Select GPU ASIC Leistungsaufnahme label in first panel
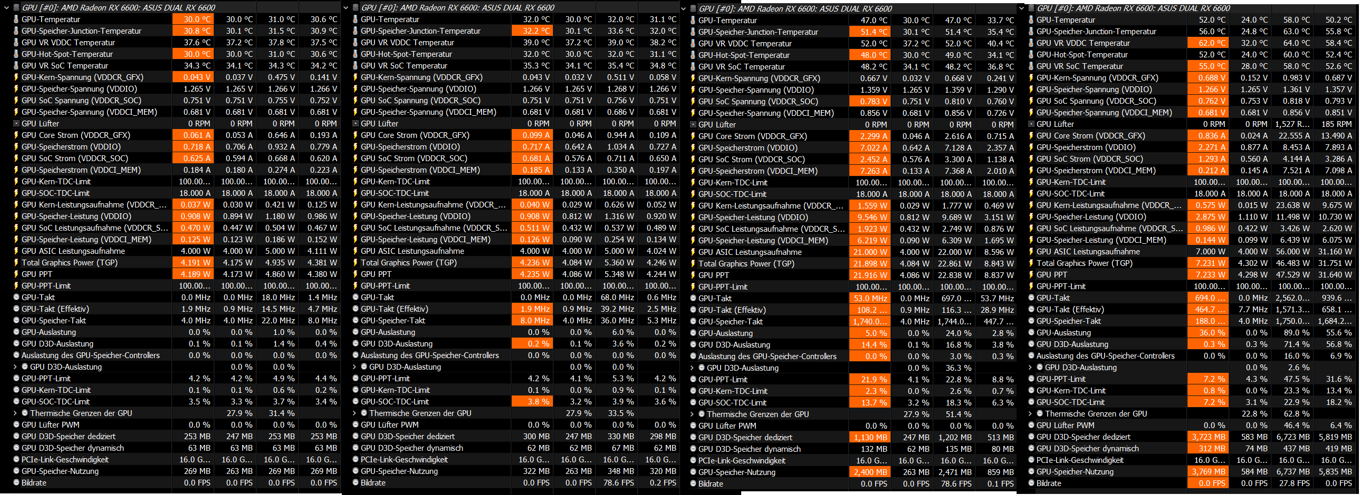The width and height of the screenshot is (1360, 495). 73,251
